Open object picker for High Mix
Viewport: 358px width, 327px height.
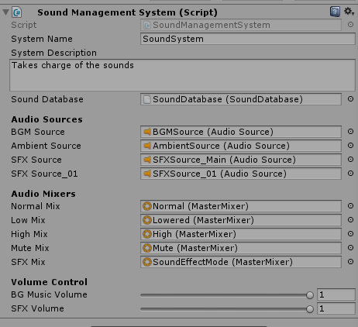click(350, 234)
